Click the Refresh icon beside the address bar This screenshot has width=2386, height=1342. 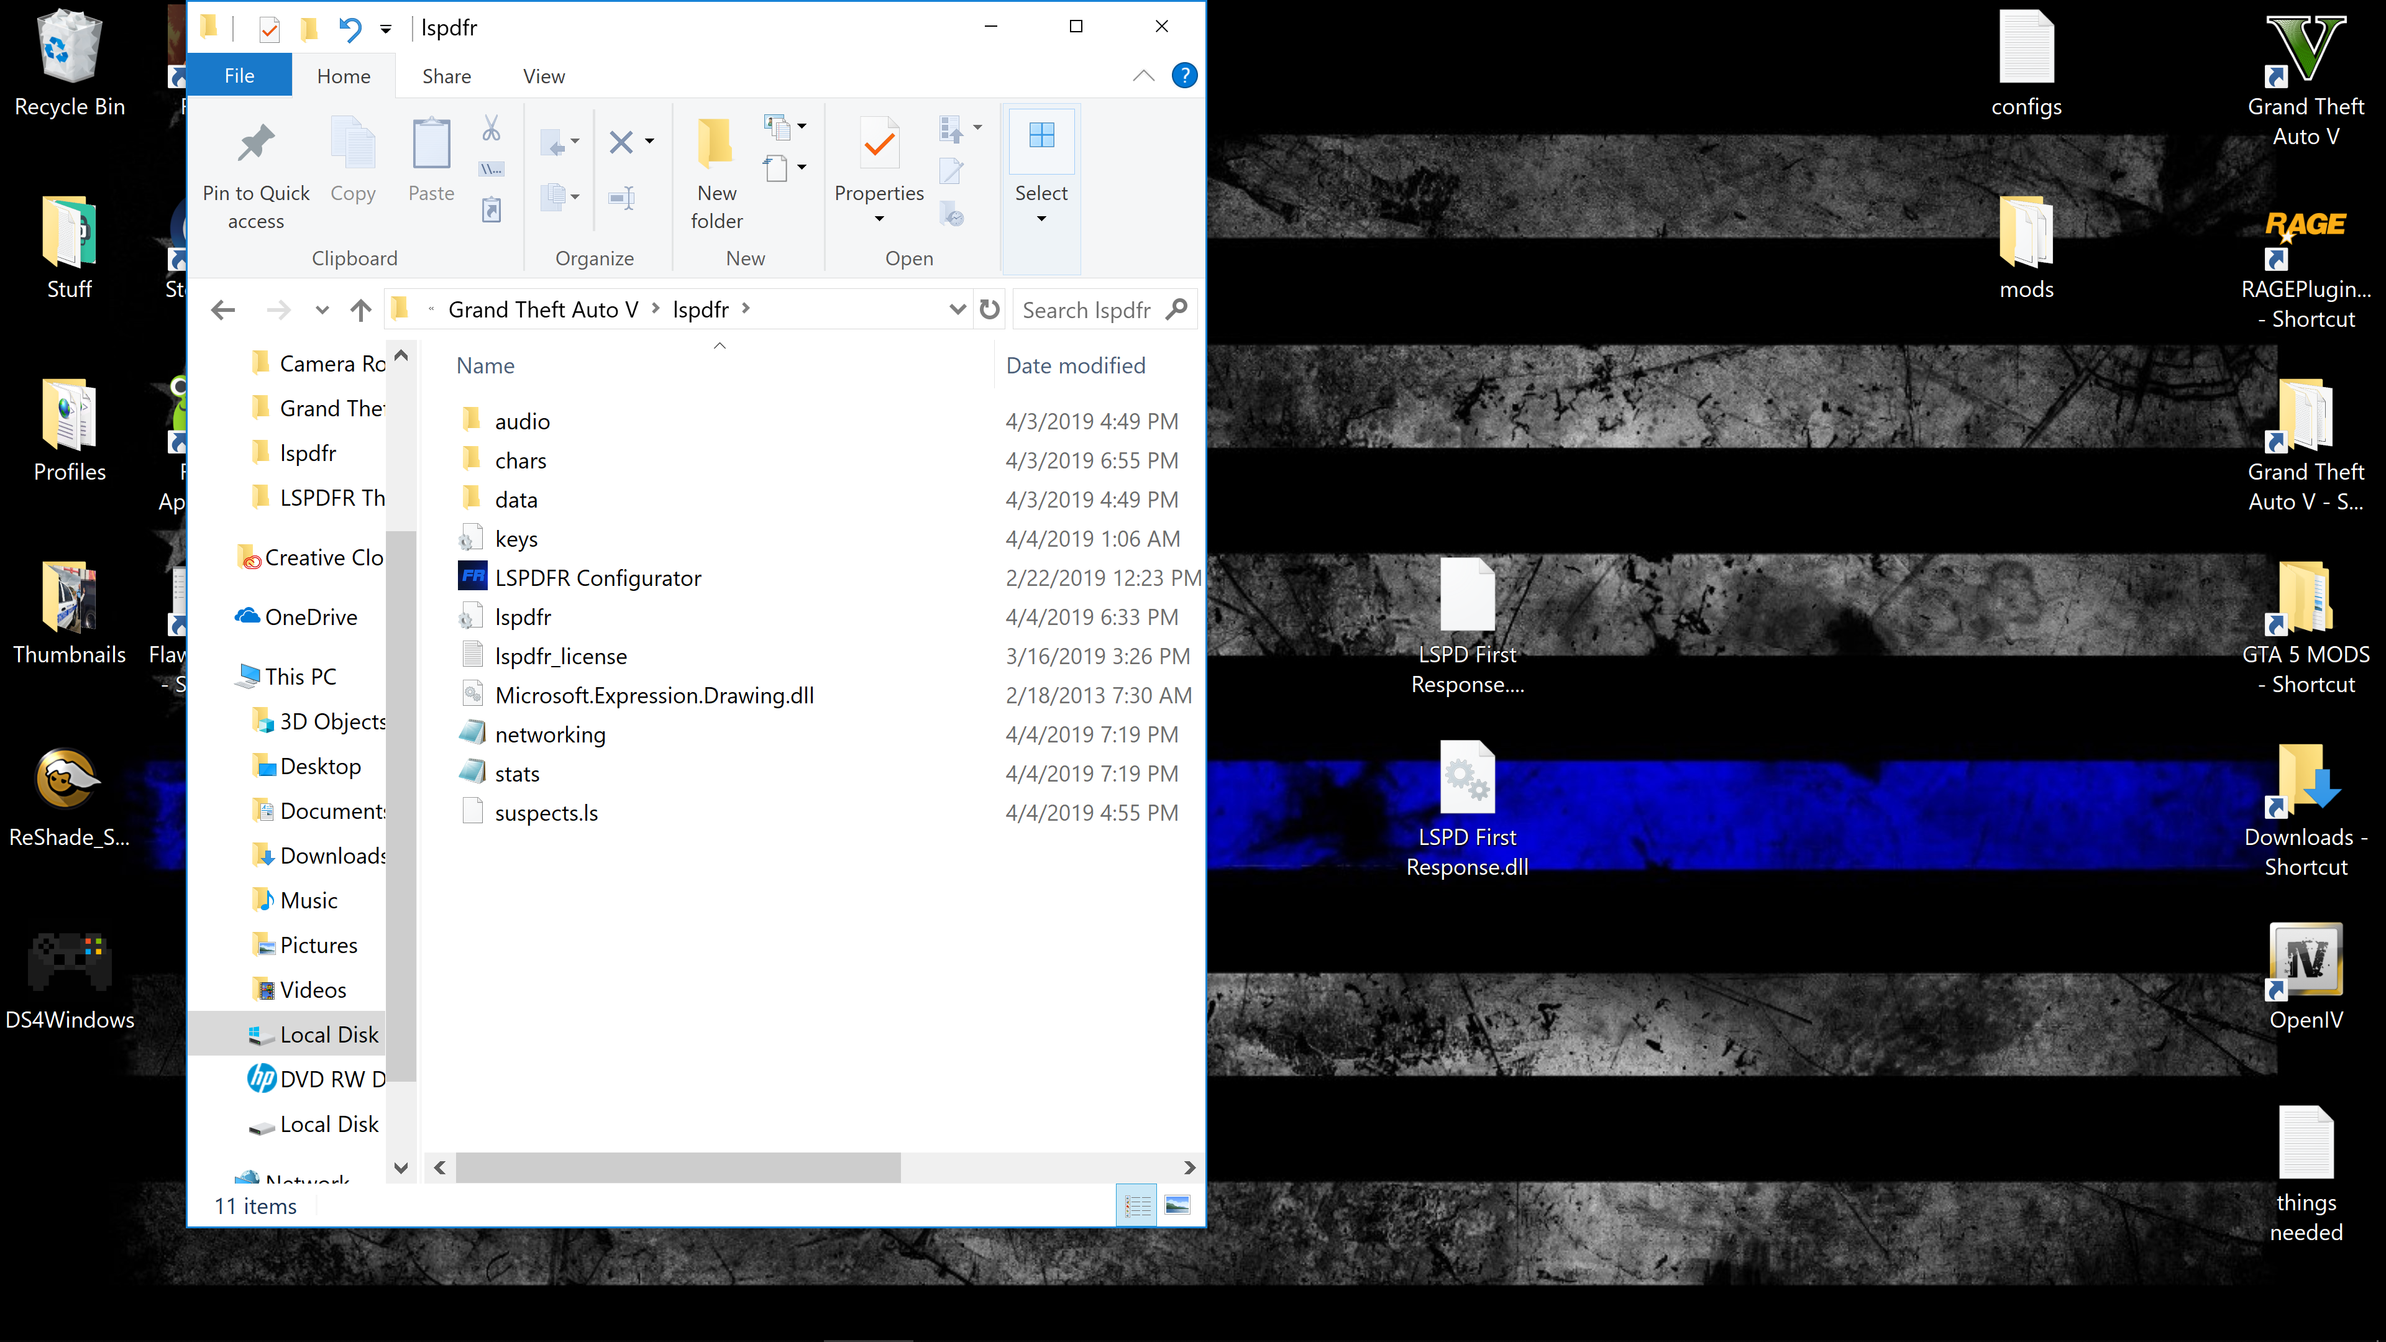989,309
